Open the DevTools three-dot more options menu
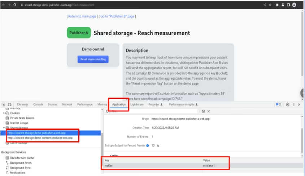This screenshot has width=305, height=176. 294,105
